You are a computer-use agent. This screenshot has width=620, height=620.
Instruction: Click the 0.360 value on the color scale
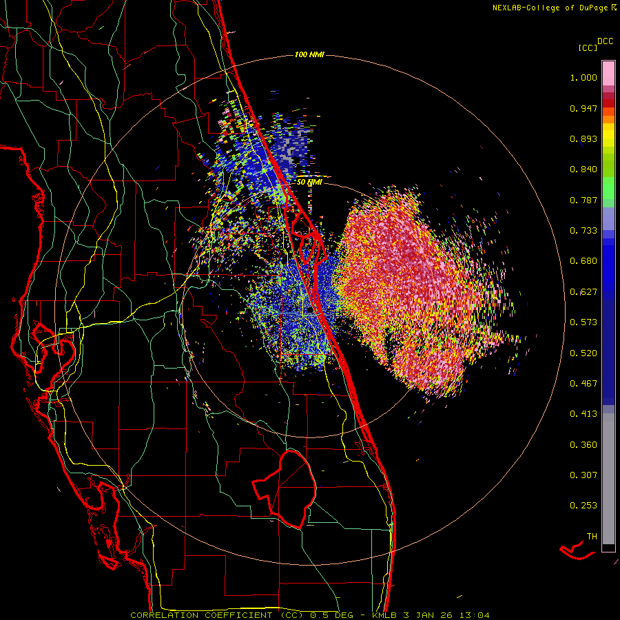583,445
